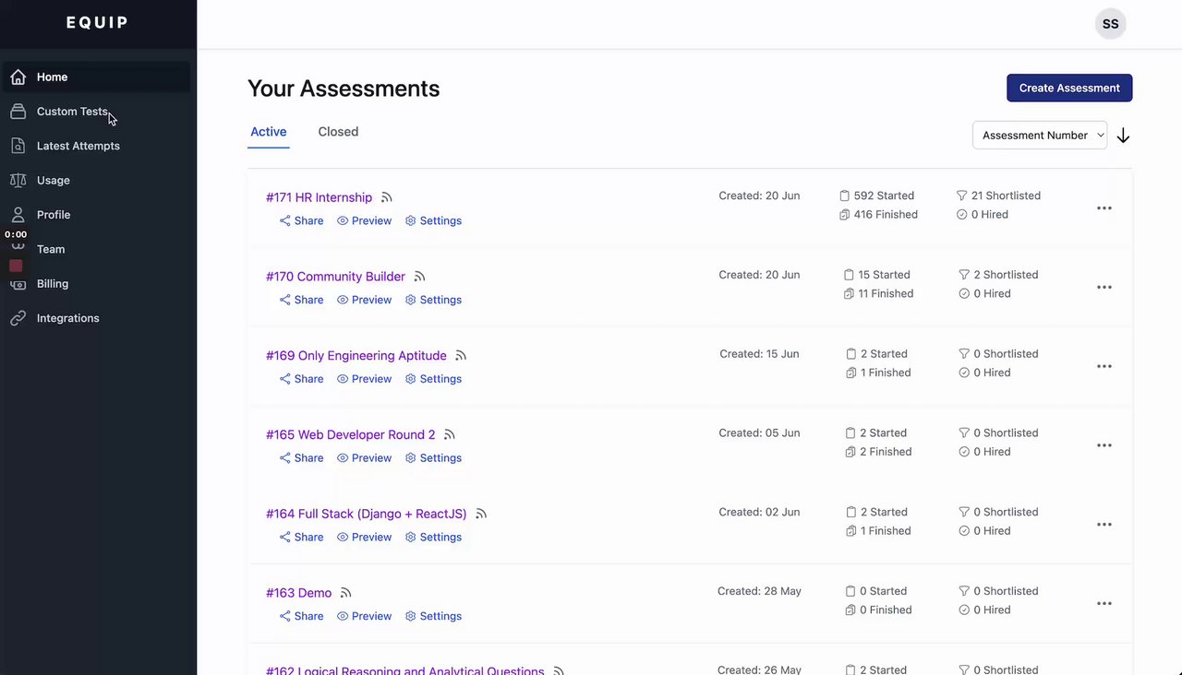Screen dimensions: 1182x675
Task: Go to Latest Attempts page
Action: click(x=78, y=146)
